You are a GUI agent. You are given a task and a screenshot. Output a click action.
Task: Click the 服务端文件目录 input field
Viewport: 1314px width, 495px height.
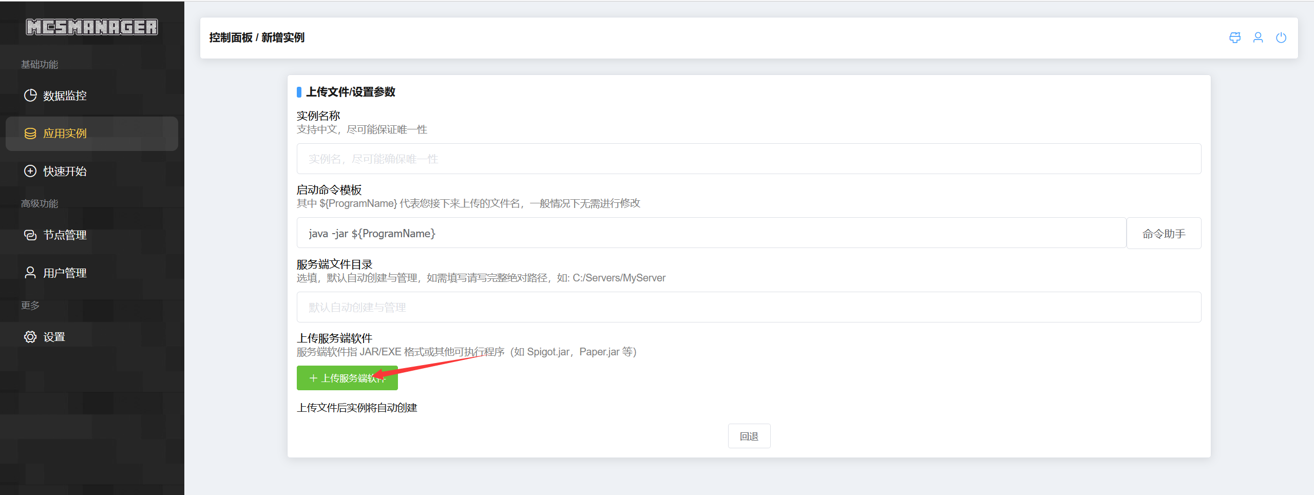coord(748,307)
